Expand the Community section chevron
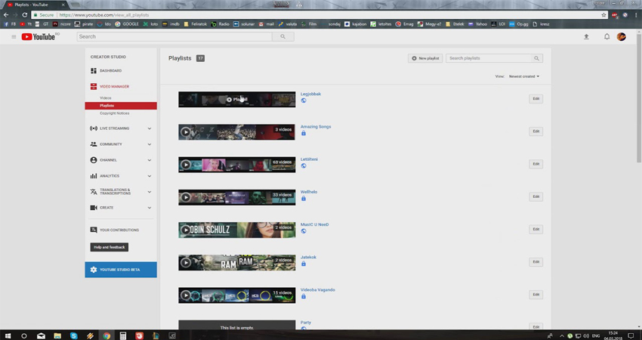 [150, 144]
